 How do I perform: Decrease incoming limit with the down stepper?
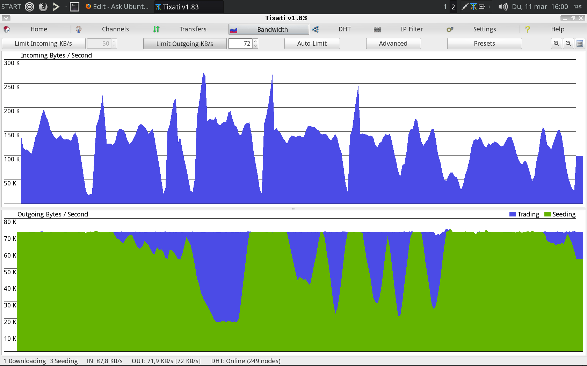(114, 46)
